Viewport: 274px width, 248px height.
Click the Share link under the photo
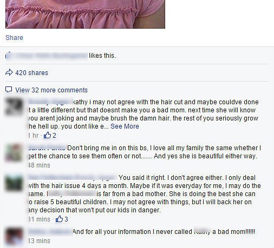[x=14, y=38]
